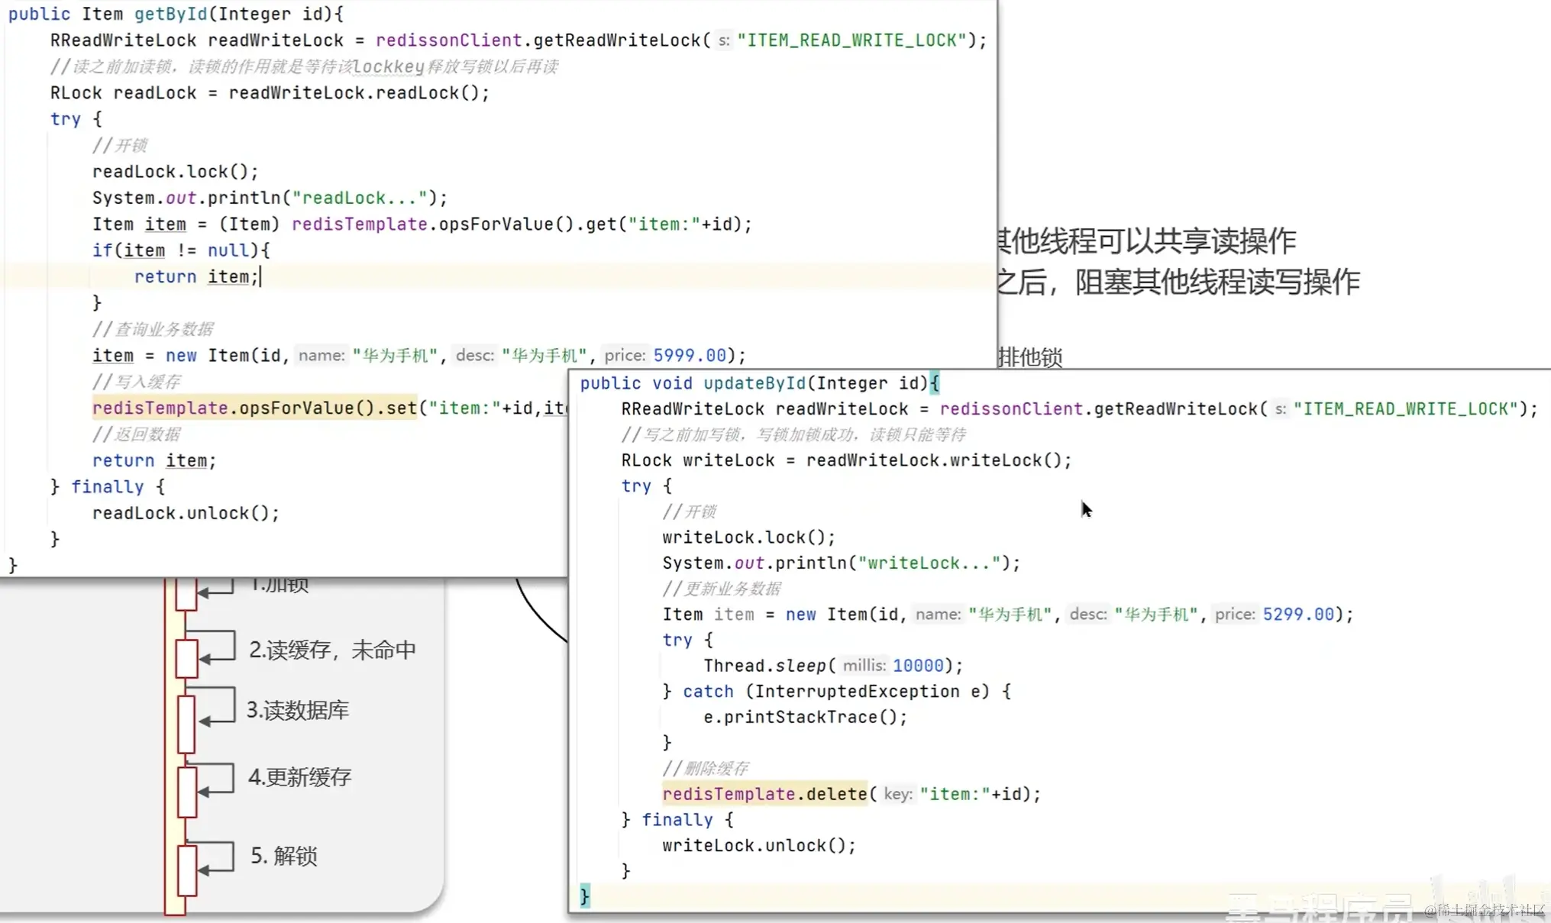Click the 5. 解锁 step label
The image size is (1551, 923).
283,856
